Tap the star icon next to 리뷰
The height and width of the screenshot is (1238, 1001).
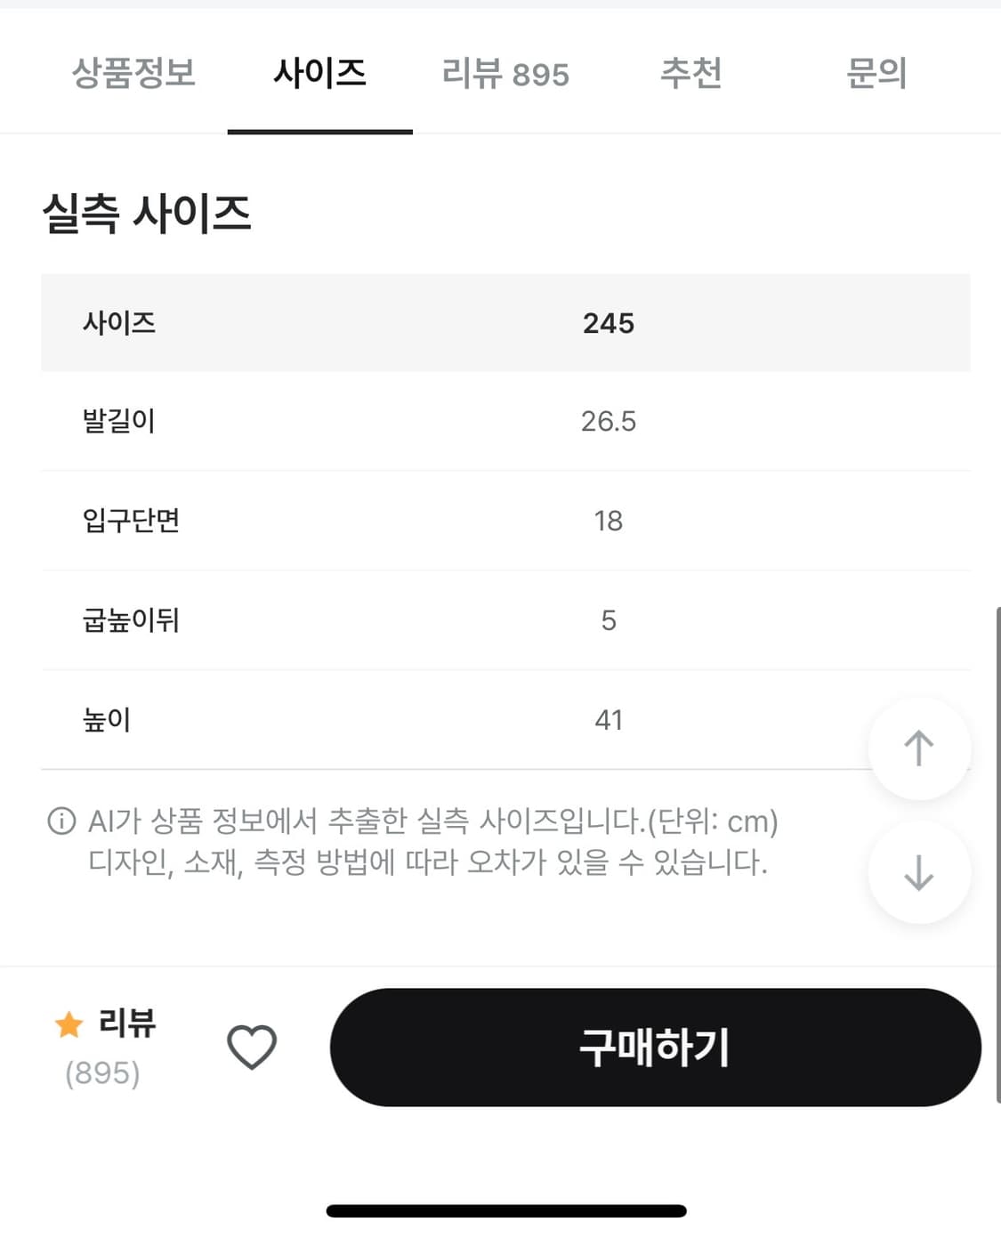[x=68, y=1025]
